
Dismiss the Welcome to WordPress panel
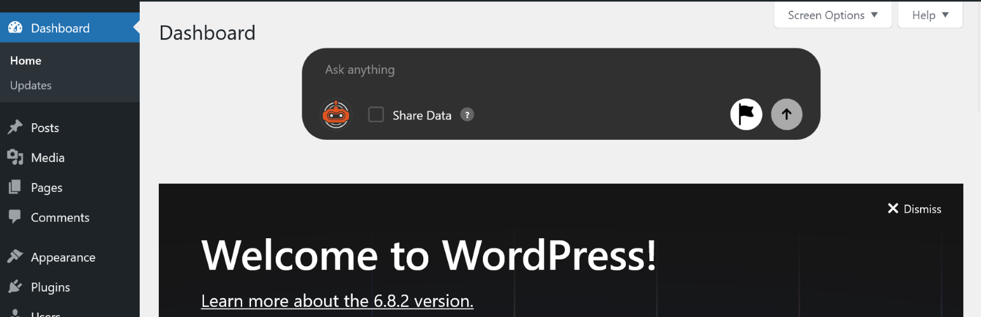914,209
